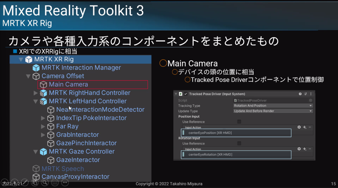Viewport: 338px width, 188px height.
Task: Collapse the MRTK XR Rig tree node
Action: click(21, 59)
